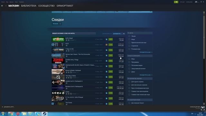Screen dimensions: 206x116
Task: Check 'Для нескольких игроков' player filter
Action: tap(129, 85)
